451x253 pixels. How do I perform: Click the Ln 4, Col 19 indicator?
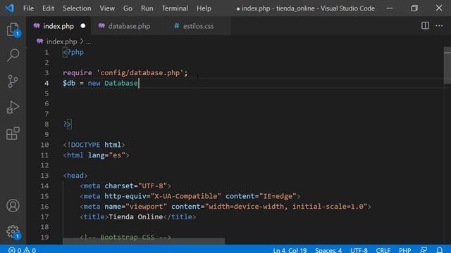pos(290,250)
